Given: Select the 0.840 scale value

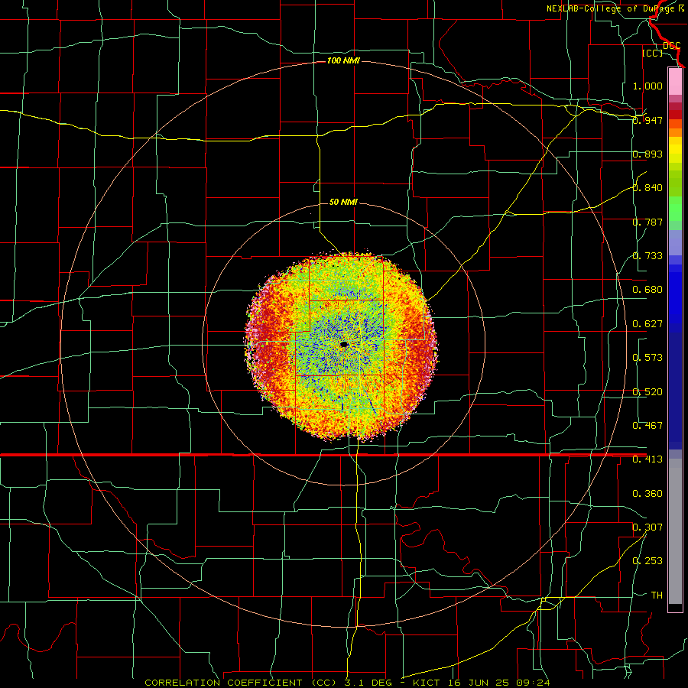Looking at the screenshot, I should 647,188.
